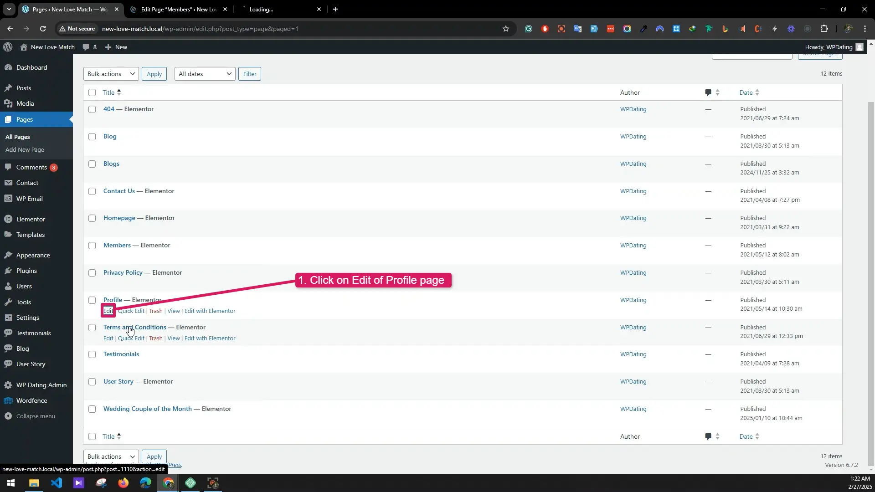Click the Filter button

pos(250,74)
